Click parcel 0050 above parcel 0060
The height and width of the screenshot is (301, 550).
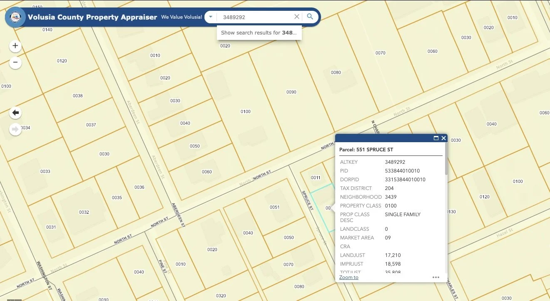[195, 146]
